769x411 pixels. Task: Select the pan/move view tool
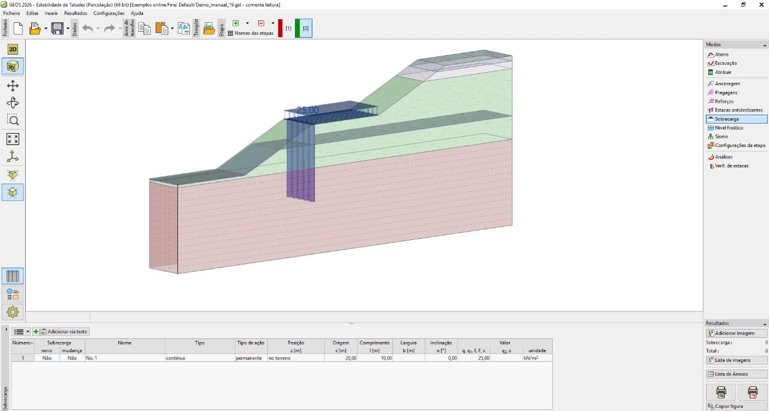pos(13,85)
